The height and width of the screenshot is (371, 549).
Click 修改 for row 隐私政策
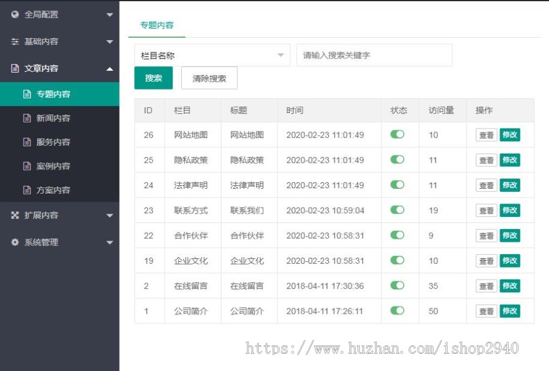click(x=510, y=160)
